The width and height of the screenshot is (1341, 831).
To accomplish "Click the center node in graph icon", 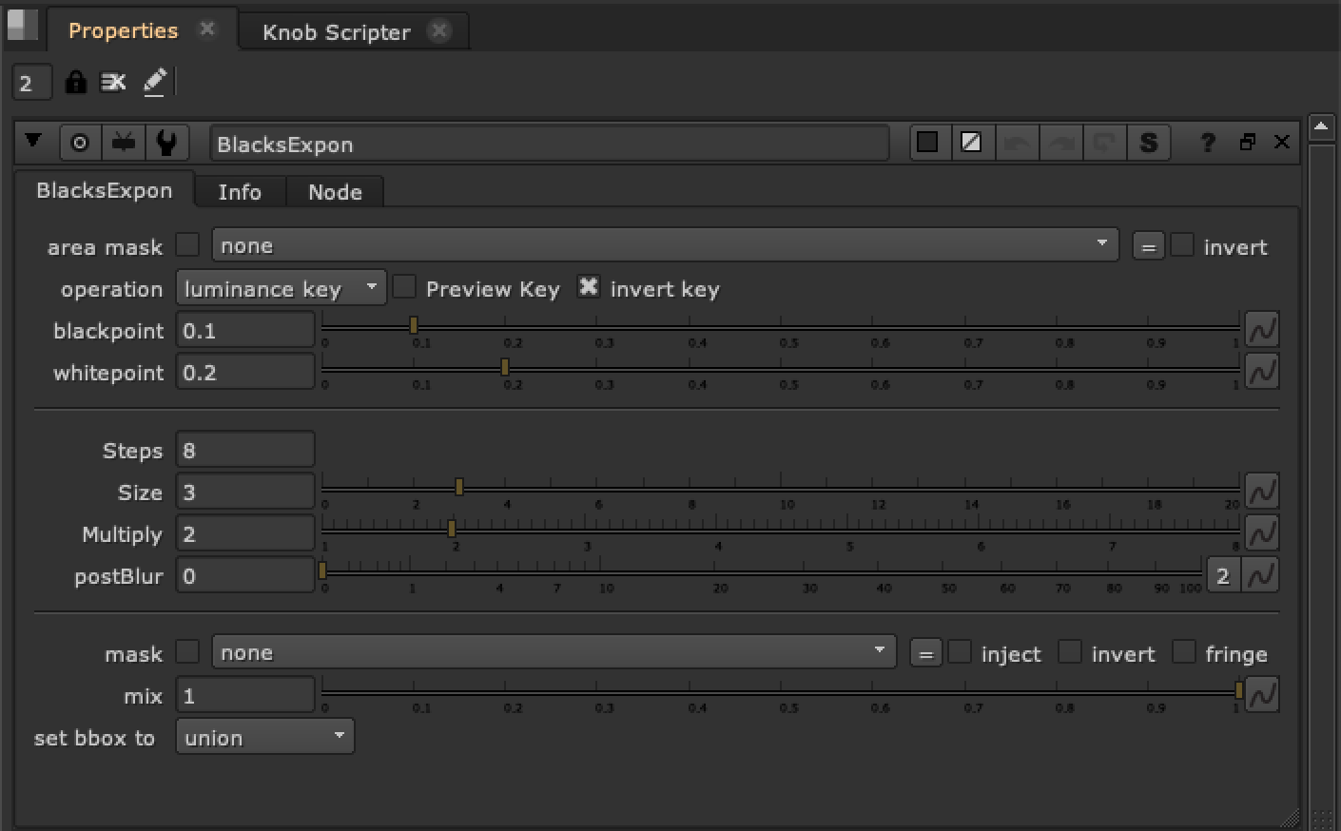I will click(80, 143).
